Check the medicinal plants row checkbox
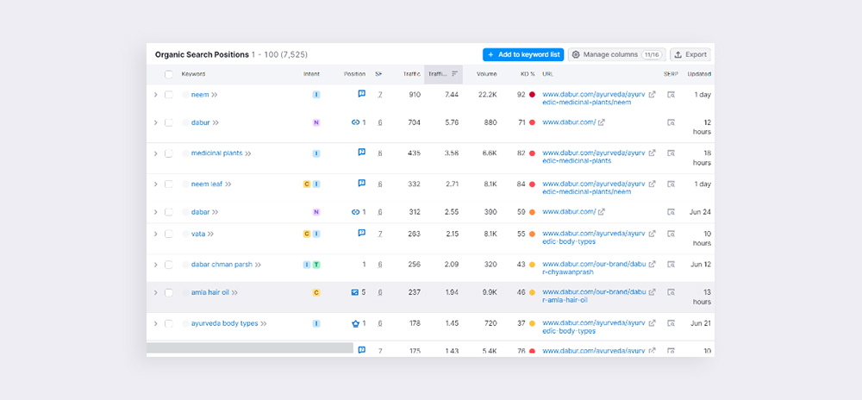This screenshot has width=862, height=400. 169,153
